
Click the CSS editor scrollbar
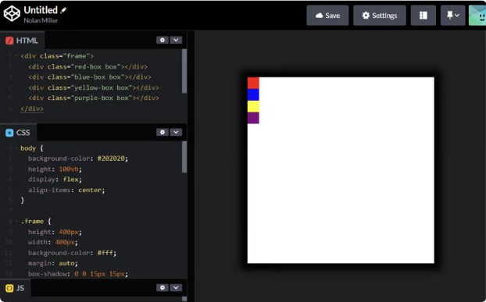[184, 157]
